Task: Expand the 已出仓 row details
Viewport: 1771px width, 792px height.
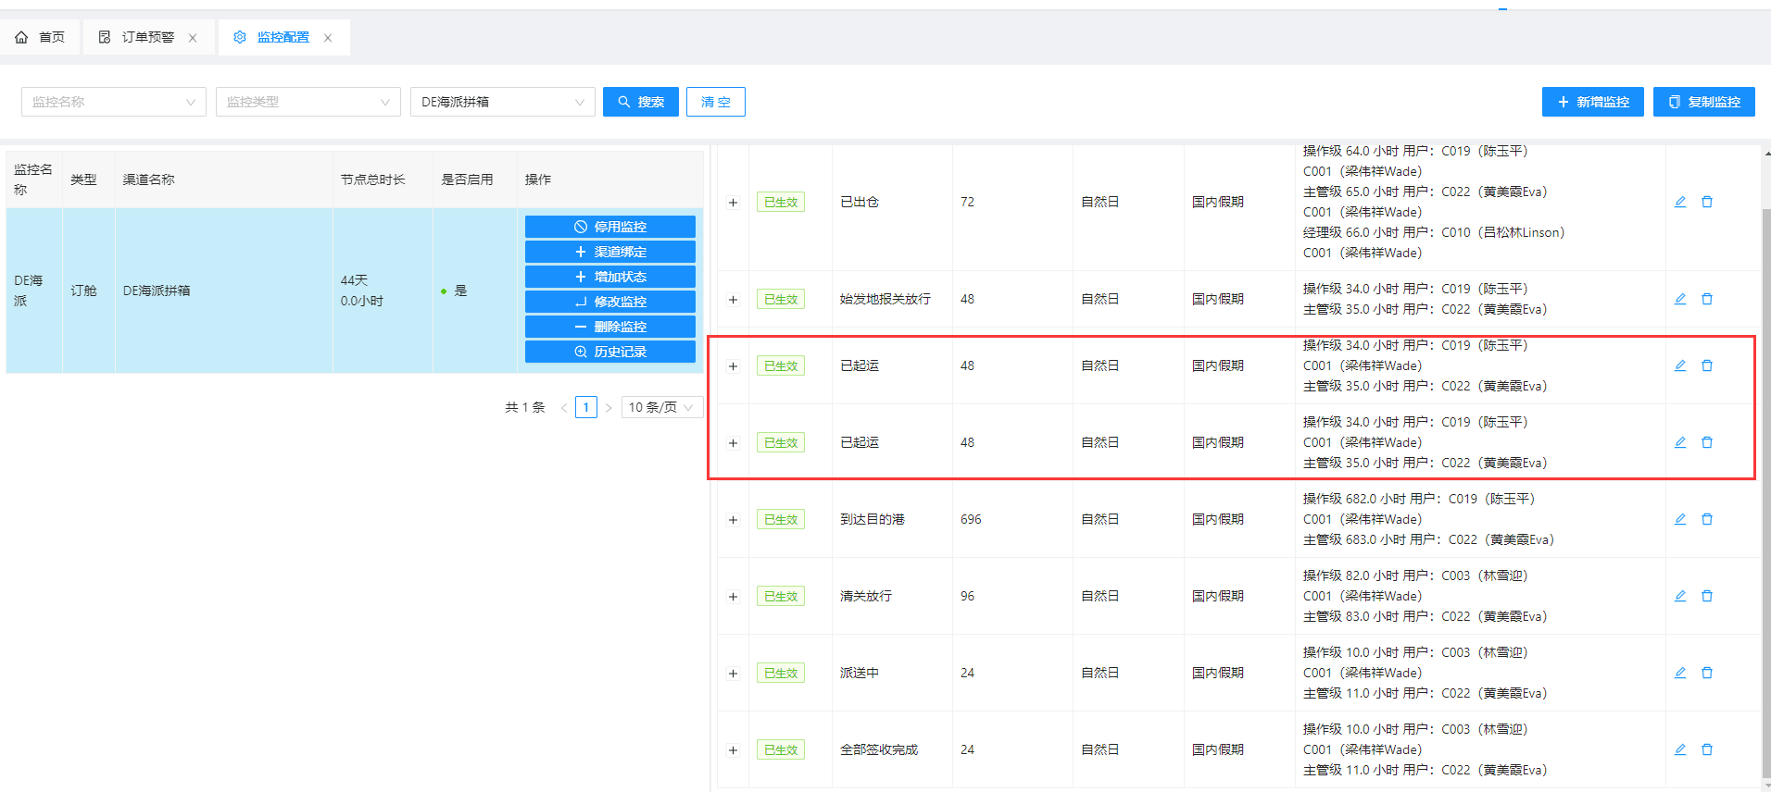Action: (x=733, y=203)
